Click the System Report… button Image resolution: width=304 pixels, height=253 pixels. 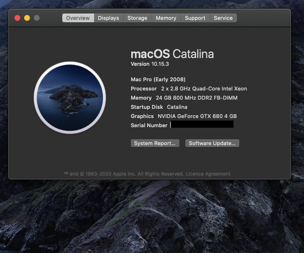[x=155, y=143]
